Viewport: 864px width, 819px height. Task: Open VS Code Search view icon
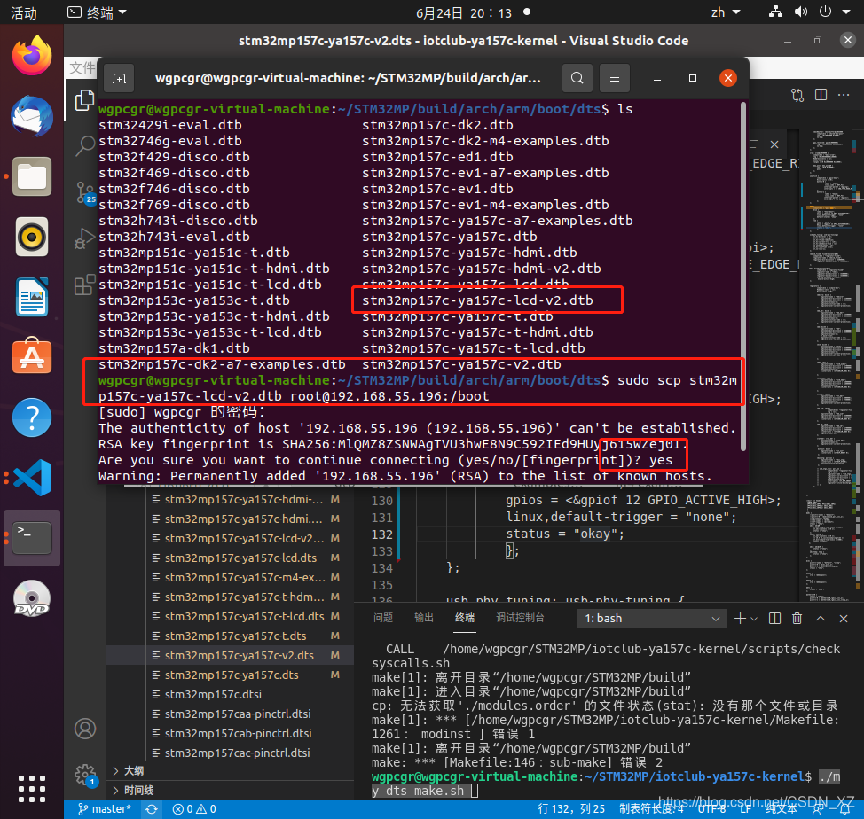(x=84, y=146)
